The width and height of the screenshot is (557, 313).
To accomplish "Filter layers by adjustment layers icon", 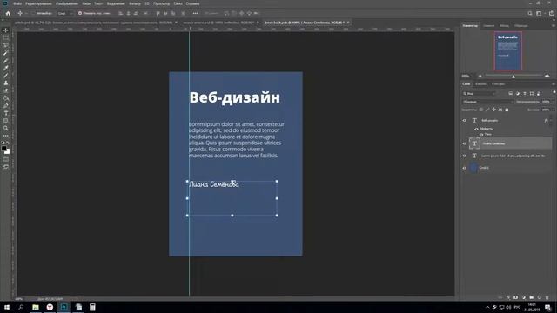I will tap(518, 93).
